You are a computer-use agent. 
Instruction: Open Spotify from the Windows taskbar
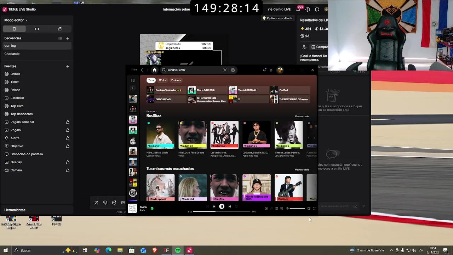click(178, 250)
